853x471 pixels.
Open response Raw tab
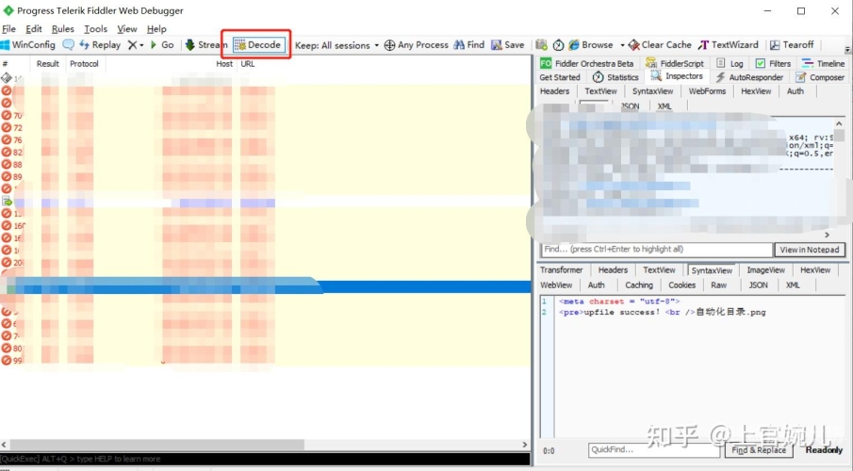[x=718, y=285]
